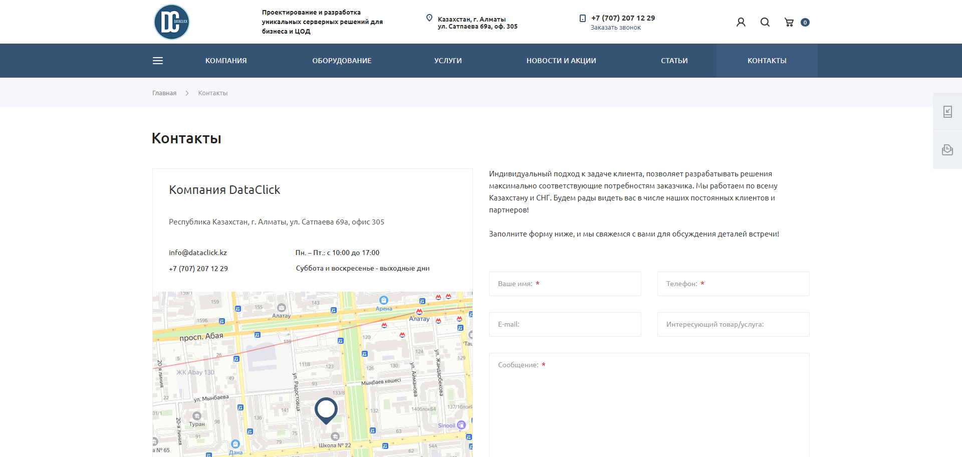Open the user account icon
The image size is (962, 457).
click(x=741, y=22)
